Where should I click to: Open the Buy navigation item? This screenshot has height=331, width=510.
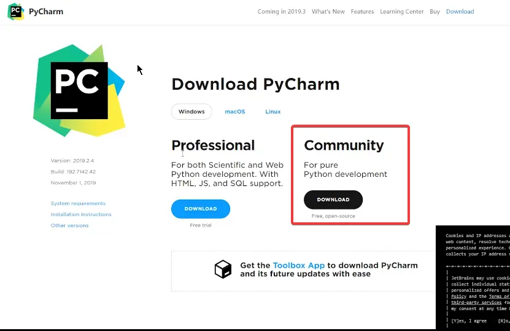tap(435, 12)
